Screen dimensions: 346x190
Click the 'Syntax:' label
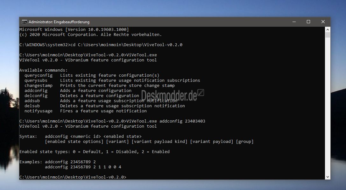point(28,137)
